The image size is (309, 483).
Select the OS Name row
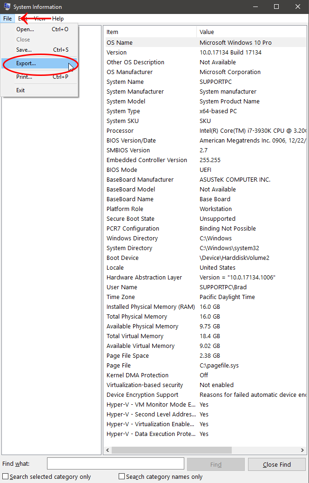click(x=206, y=42)
